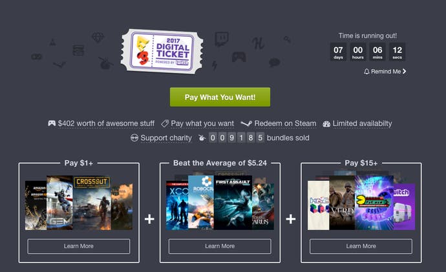Click the bell icon beside Remind Me

366,71
